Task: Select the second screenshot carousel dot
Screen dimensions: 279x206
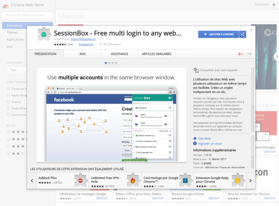Action: pos(110,63)
